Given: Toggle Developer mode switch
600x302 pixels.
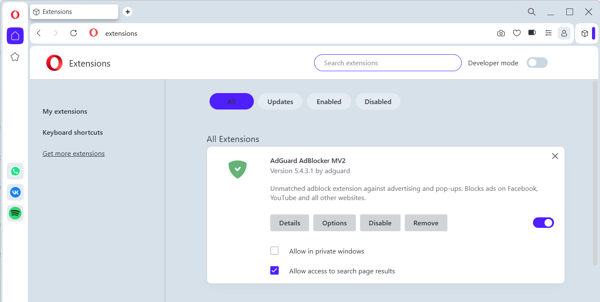Looking at the screenshot, I should pyautogui.click(x=537, y=63).
